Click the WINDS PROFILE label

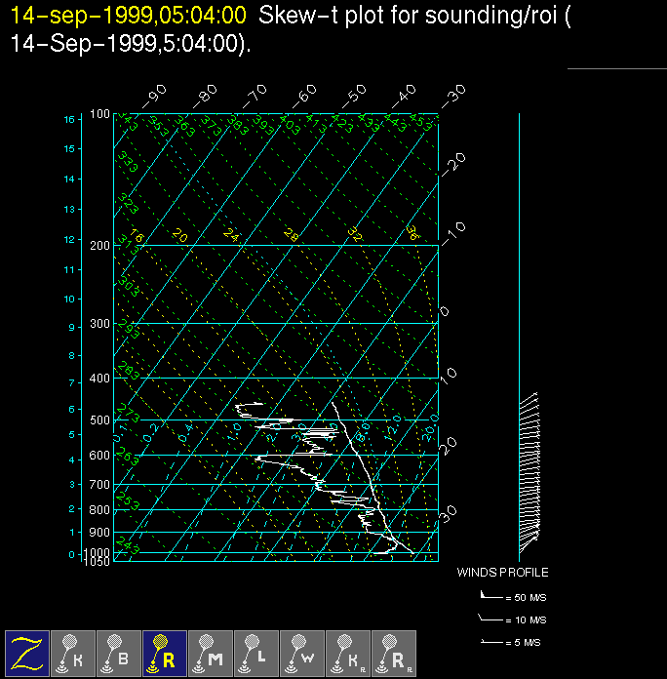click(502, 573)
